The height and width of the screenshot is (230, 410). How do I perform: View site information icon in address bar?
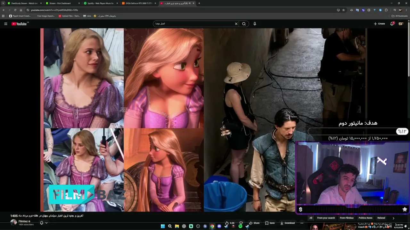coord(28,10)
